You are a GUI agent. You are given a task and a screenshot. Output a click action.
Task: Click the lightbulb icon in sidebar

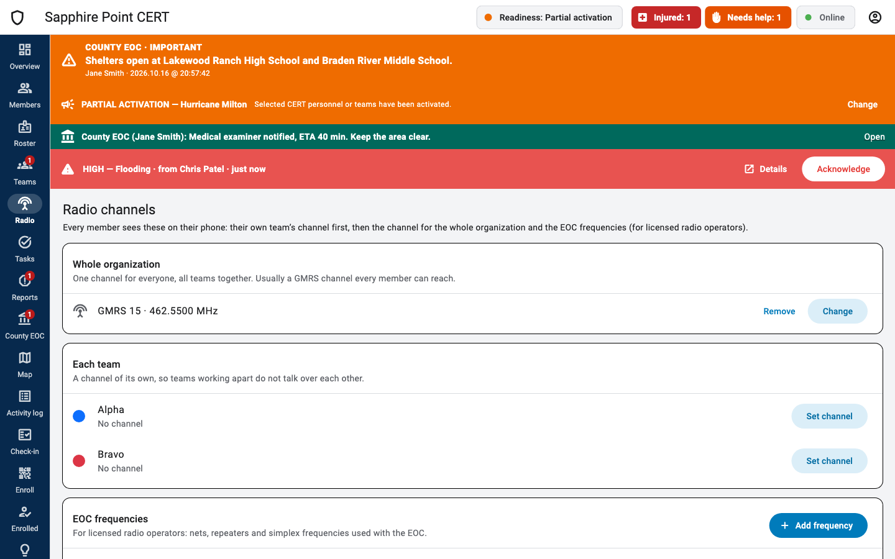point(25,550)
